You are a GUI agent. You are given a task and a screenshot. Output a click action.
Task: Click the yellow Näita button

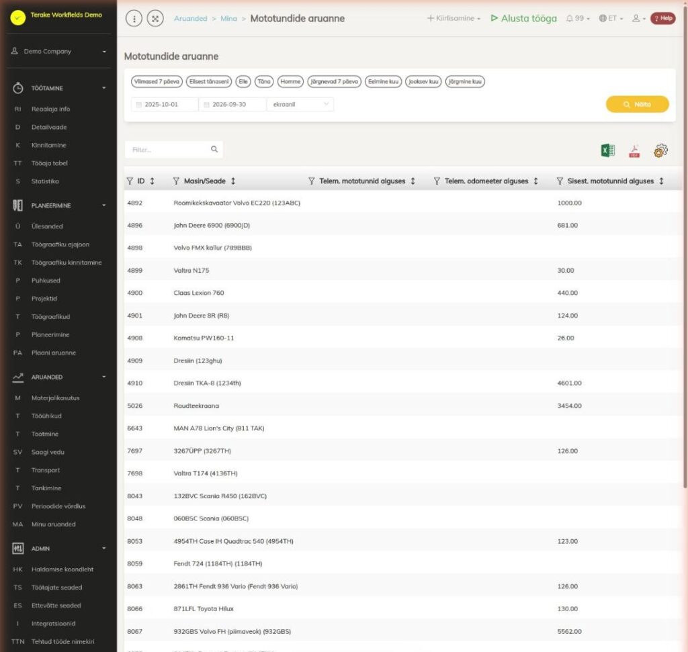pyautogui.click(x=637, y=104)
